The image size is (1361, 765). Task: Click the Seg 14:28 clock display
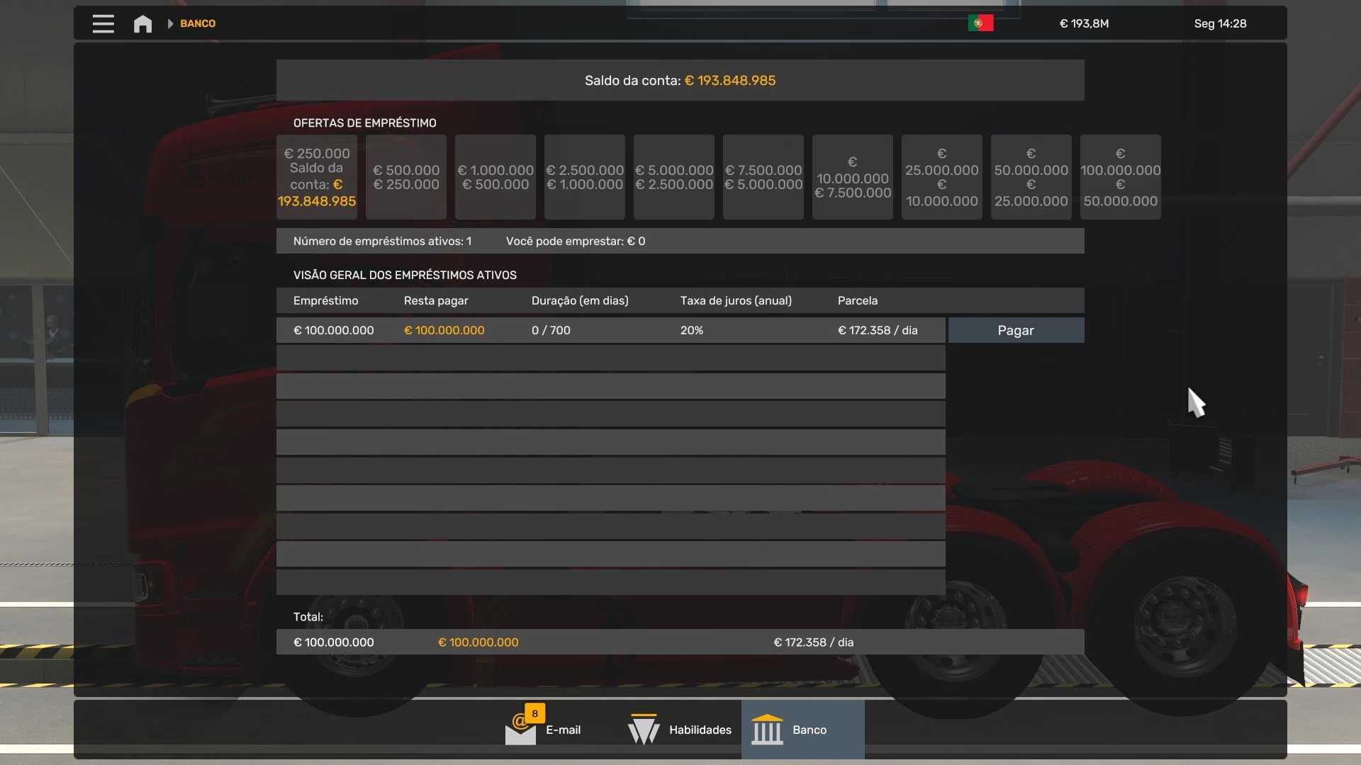pyautogui.click(x=1220, y=23)
